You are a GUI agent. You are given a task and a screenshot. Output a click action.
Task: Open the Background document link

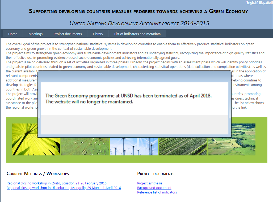point(154,188)
